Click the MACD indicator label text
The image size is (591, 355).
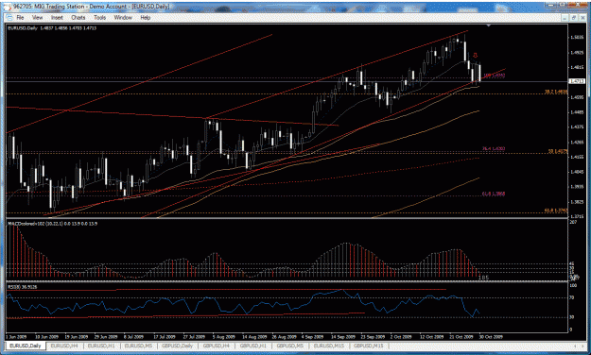click(x=52, y=224)
